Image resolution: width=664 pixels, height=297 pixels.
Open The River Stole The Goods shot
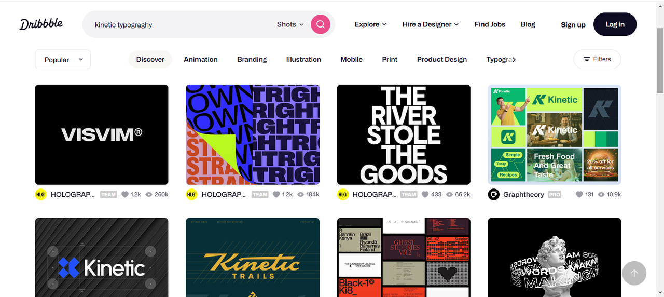click(404, 134)
